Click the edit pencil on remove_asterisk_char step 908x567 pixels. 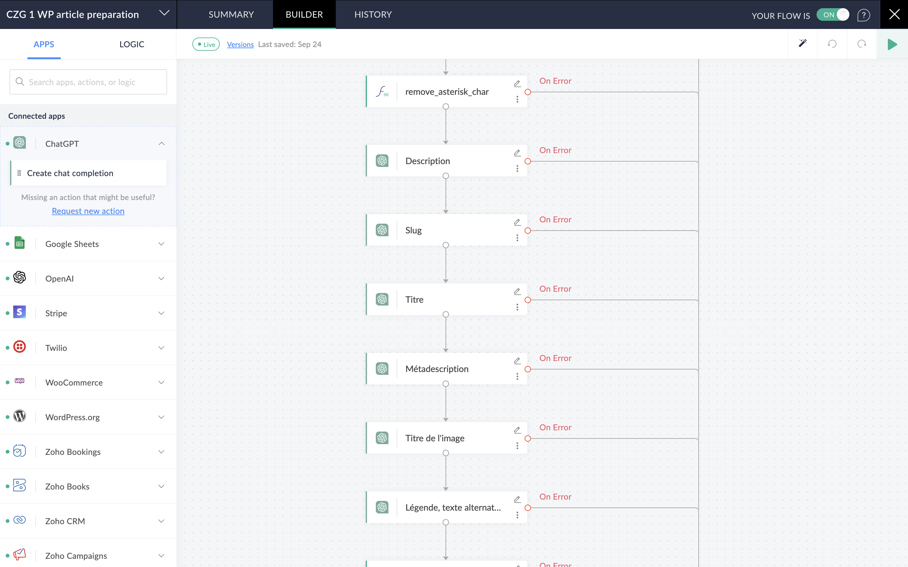click(517, 83)
